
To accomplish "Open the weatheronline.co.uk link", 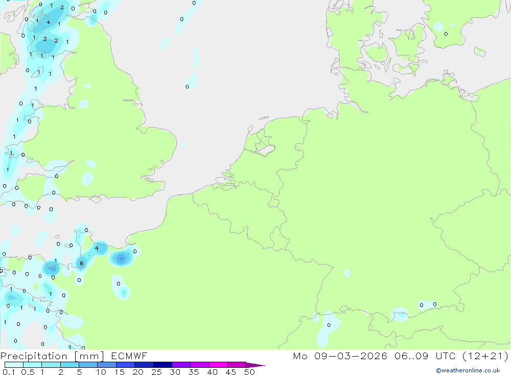I will [x=468, y=370].
